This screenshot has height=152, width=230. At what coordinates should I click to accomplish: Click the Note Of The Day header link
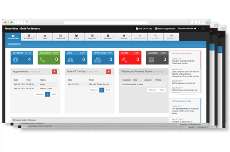144,28
